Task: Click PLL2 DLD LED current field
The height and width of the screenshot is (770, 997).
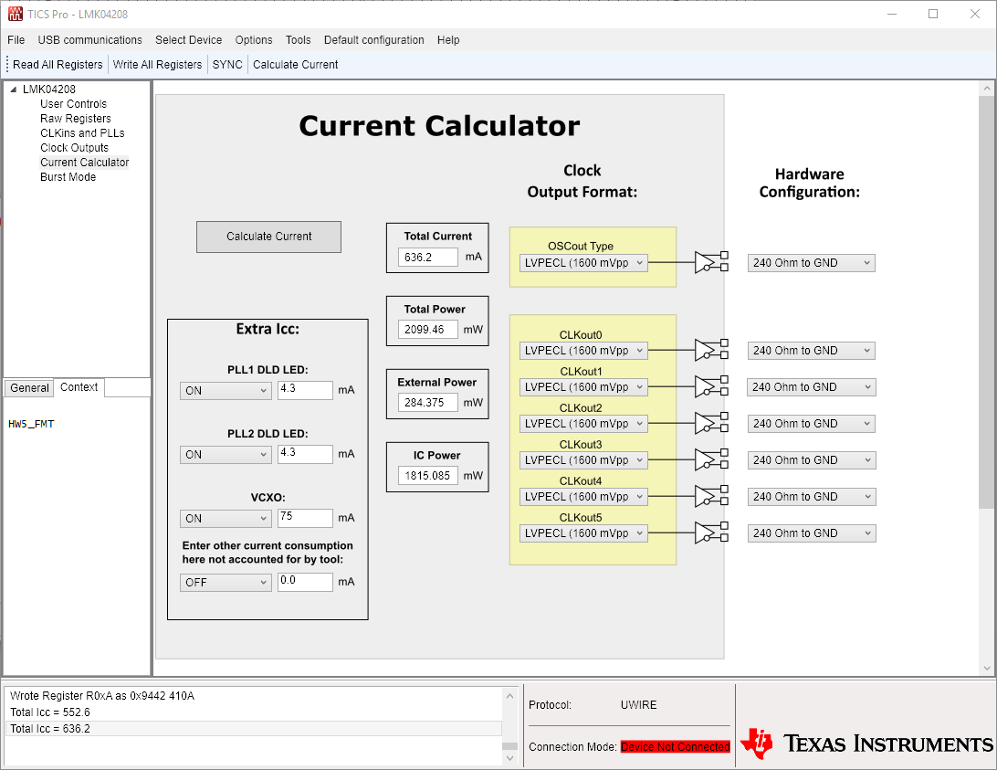Action: [x=305, y=454]
